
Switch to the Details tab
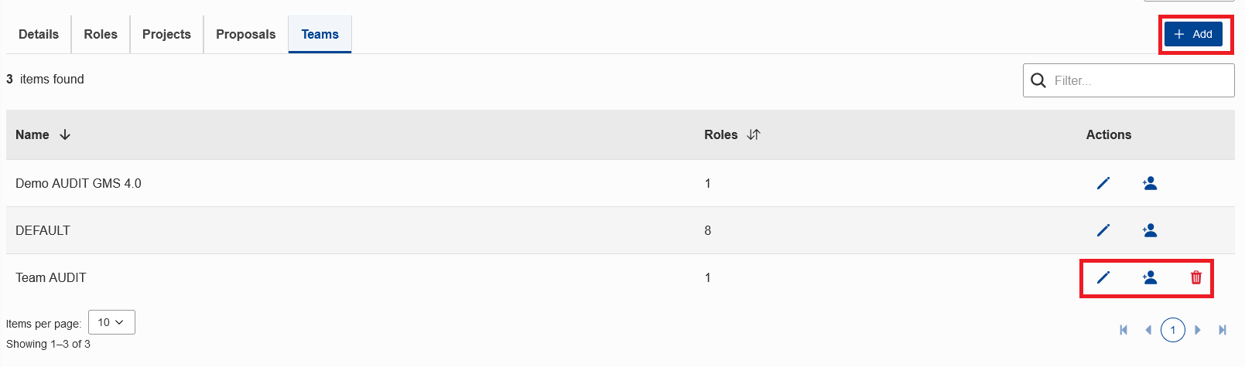(39, 34)
